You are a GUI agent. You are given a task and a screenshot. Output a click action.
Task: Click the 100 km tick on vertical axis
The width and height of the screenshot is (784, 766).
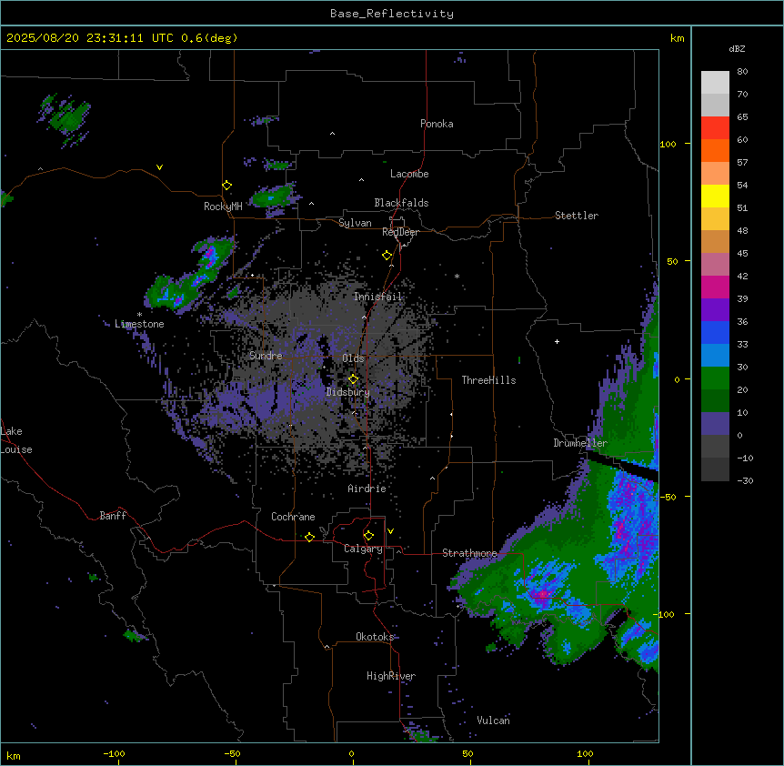pyautogui.click(x=668, y=144)
